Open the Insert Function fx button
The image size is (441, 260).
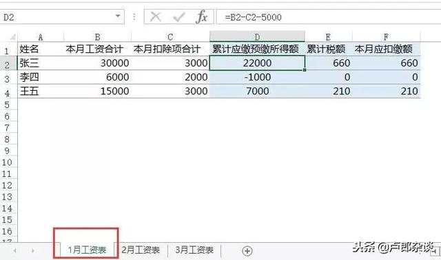[201, 17]
